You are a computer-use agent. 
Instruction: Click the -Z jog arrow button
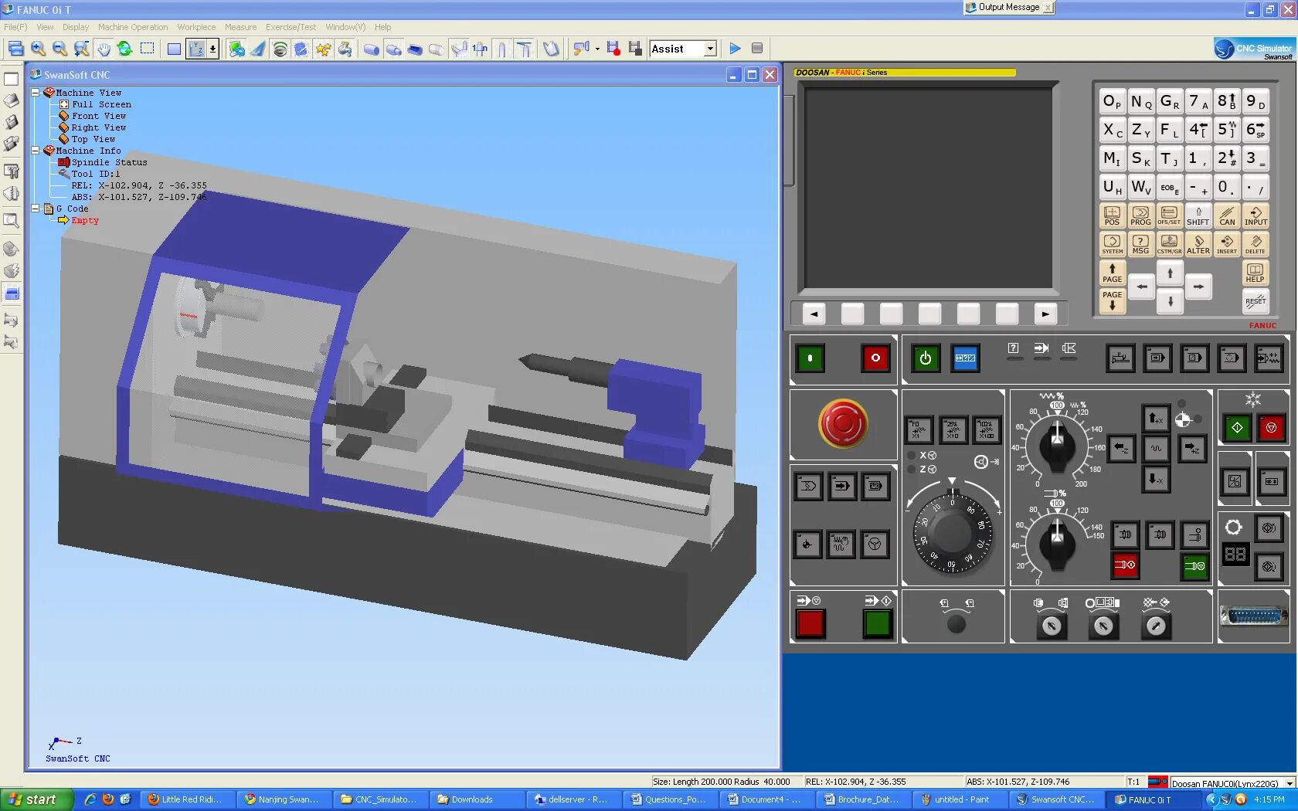1120,449
